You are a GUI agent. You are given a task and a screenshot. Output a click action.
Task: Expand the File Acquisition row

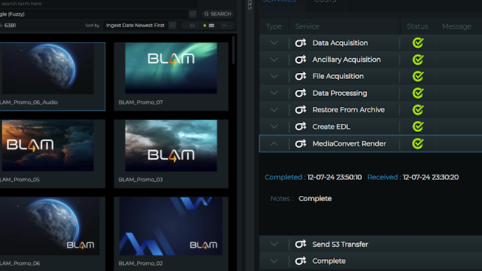(274, 76)
